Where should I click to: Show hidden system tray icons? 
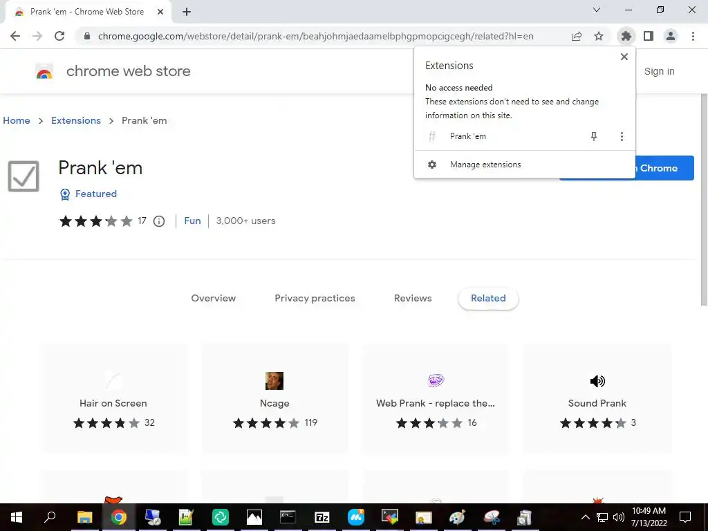tap(585, 517)
